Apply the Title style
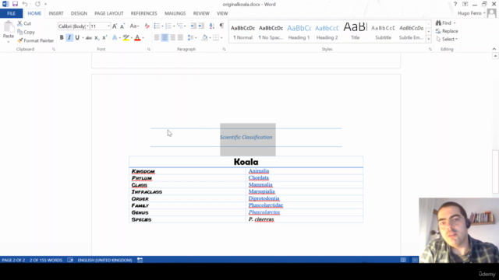 356,31
